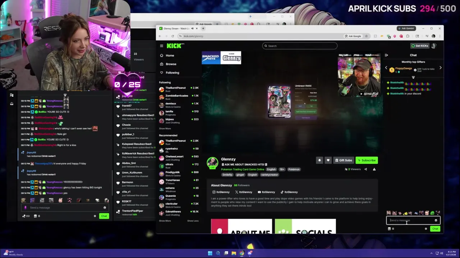Subscribe to Glennzy
Image resolution: width=460 pixels, height=258 pixels.
tap(366, 160)
